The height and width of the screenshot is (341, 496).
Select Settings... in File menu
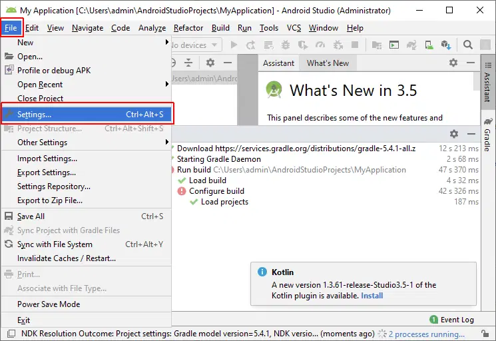(87, 114)
